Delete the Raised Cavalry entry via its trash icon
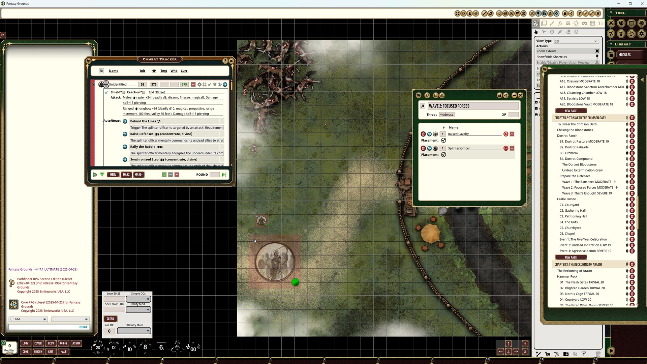 click(x=423, y=134)
